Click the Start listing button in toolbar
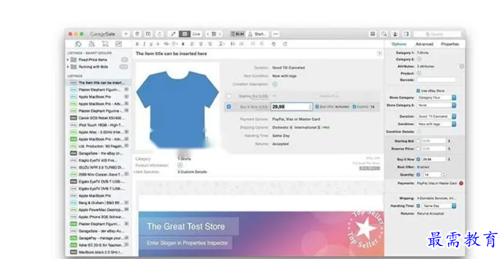503x259 pixels. coord(258,34)
